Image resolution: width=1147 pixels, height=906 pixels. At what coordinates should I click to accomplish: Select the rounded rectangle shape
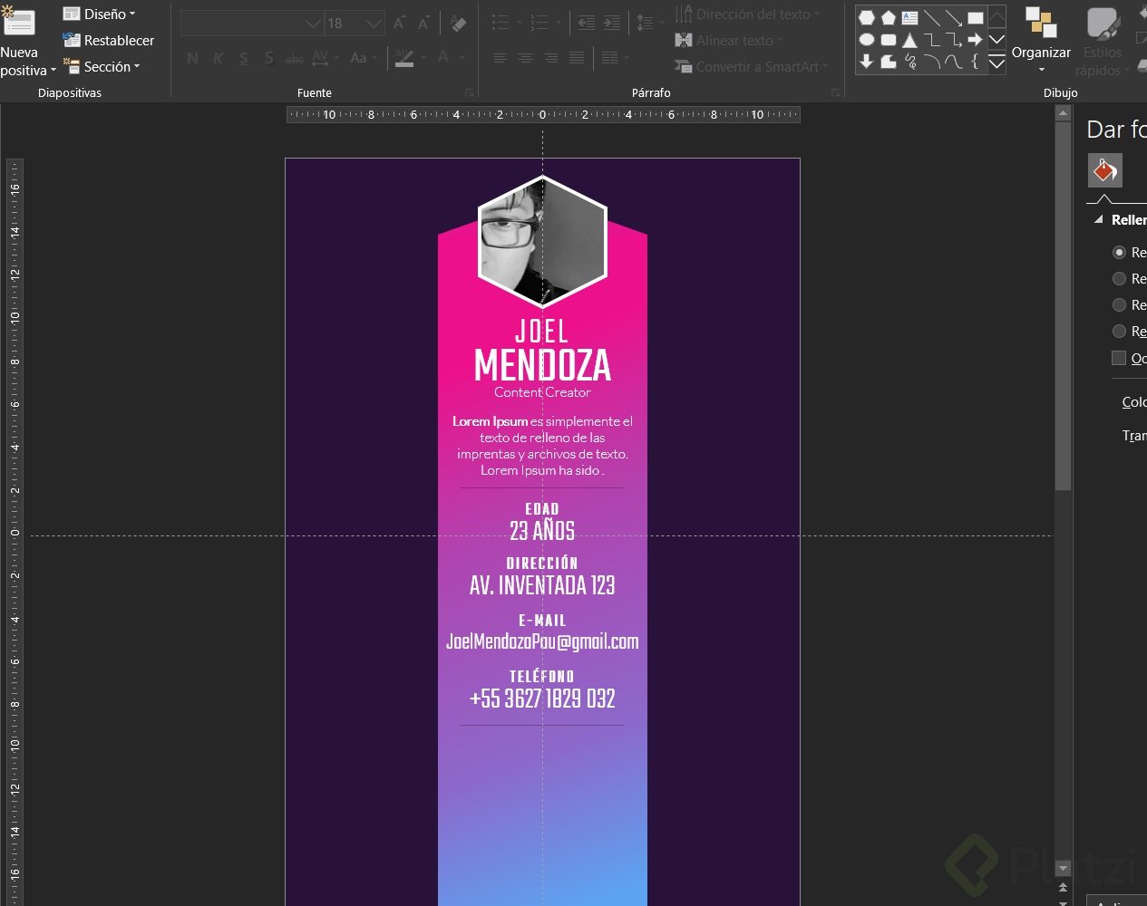(x=889, y=40)
